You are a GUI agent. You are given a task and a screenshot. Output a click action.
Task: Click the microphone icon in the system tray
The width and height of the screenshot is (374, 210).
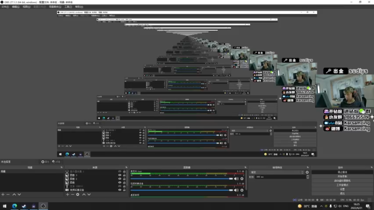(331, 206)
